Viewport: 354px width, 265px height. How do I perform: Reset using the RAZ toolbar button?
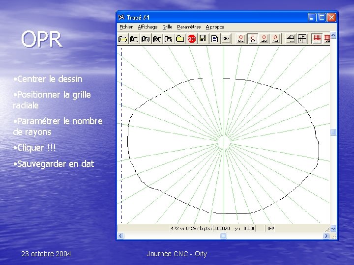(x=226, y=39)
